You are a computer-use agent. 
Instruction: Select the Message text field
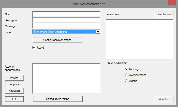coord(66,26)
